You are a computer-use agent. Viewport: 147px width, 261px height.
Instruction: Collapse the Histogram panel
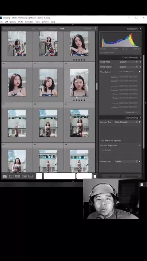pos(140,29)
